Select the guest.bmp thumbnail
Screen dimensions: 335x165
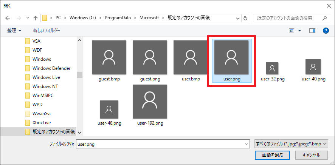[x=109, y=60]
